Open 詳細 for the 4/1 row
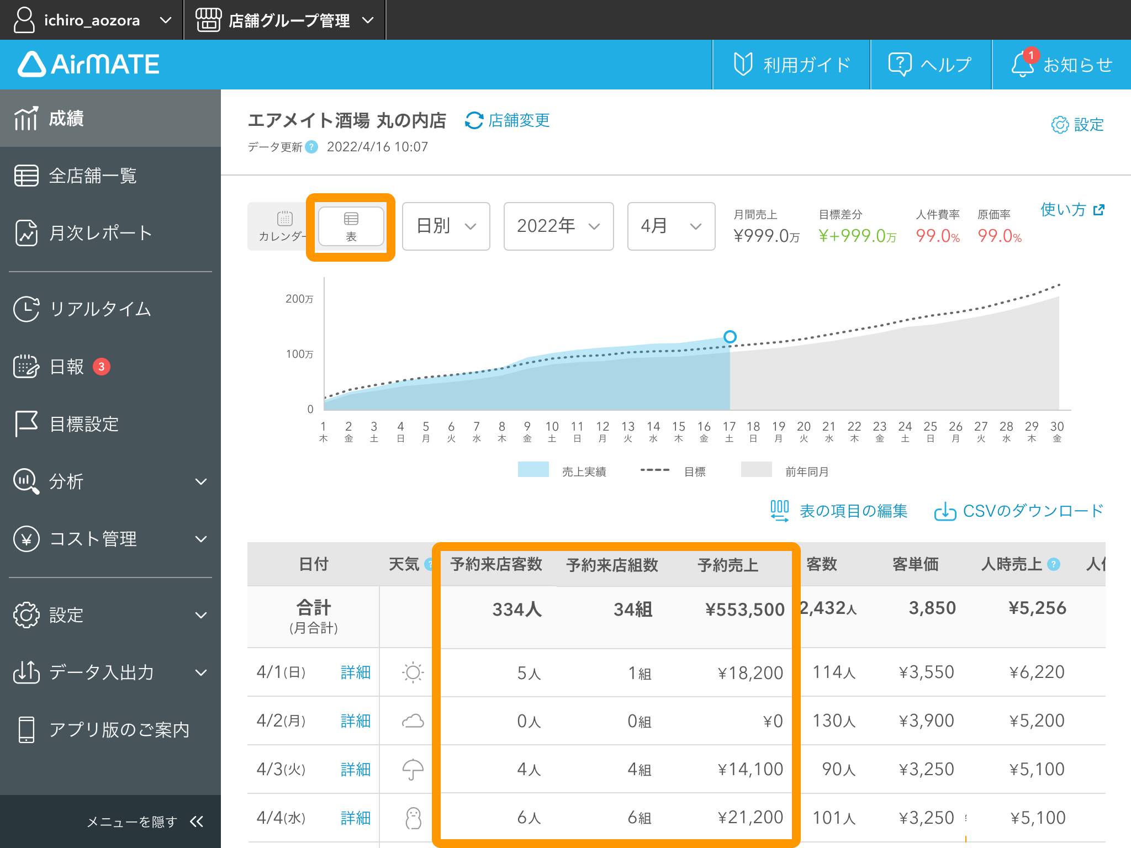Screen dimensions: 1131x848 (x=356, y=672)
